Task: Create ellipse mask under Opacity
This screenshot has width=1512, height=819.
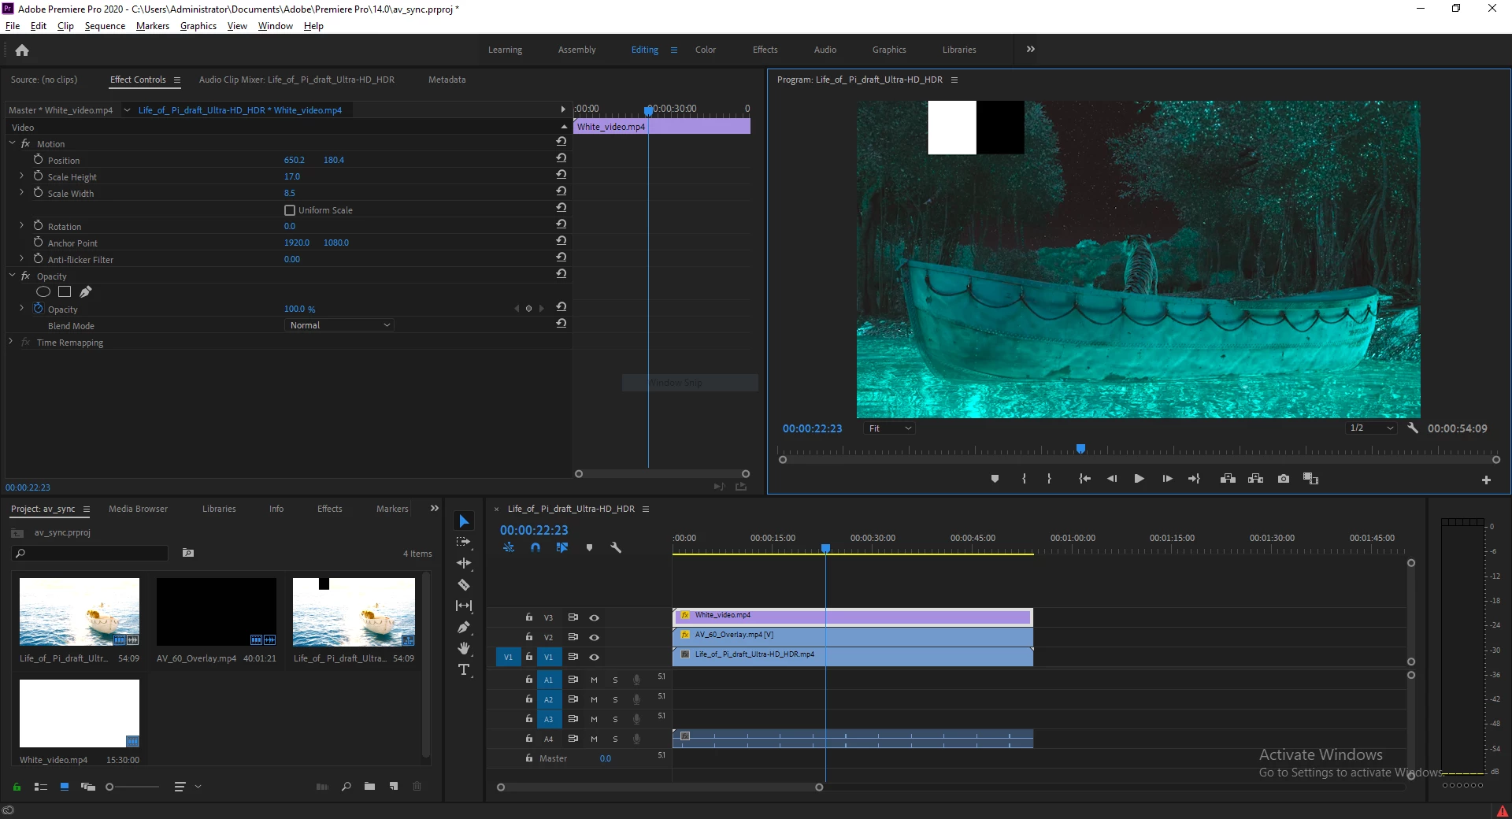Action: click(x=43, y=292)
